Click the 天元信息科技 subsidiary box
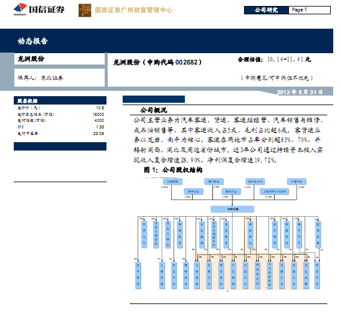The height and width of the screenshot is (313, 341). pyautogui.click(x=269, y=275)
